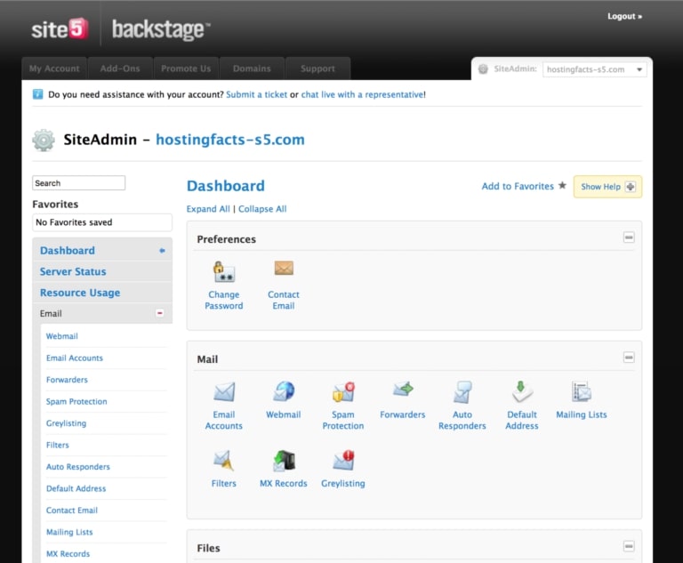Image resolution: width=683 pixels, height=563 pixels.
Task: Open the My Account tab
Action: coord(54,68)
